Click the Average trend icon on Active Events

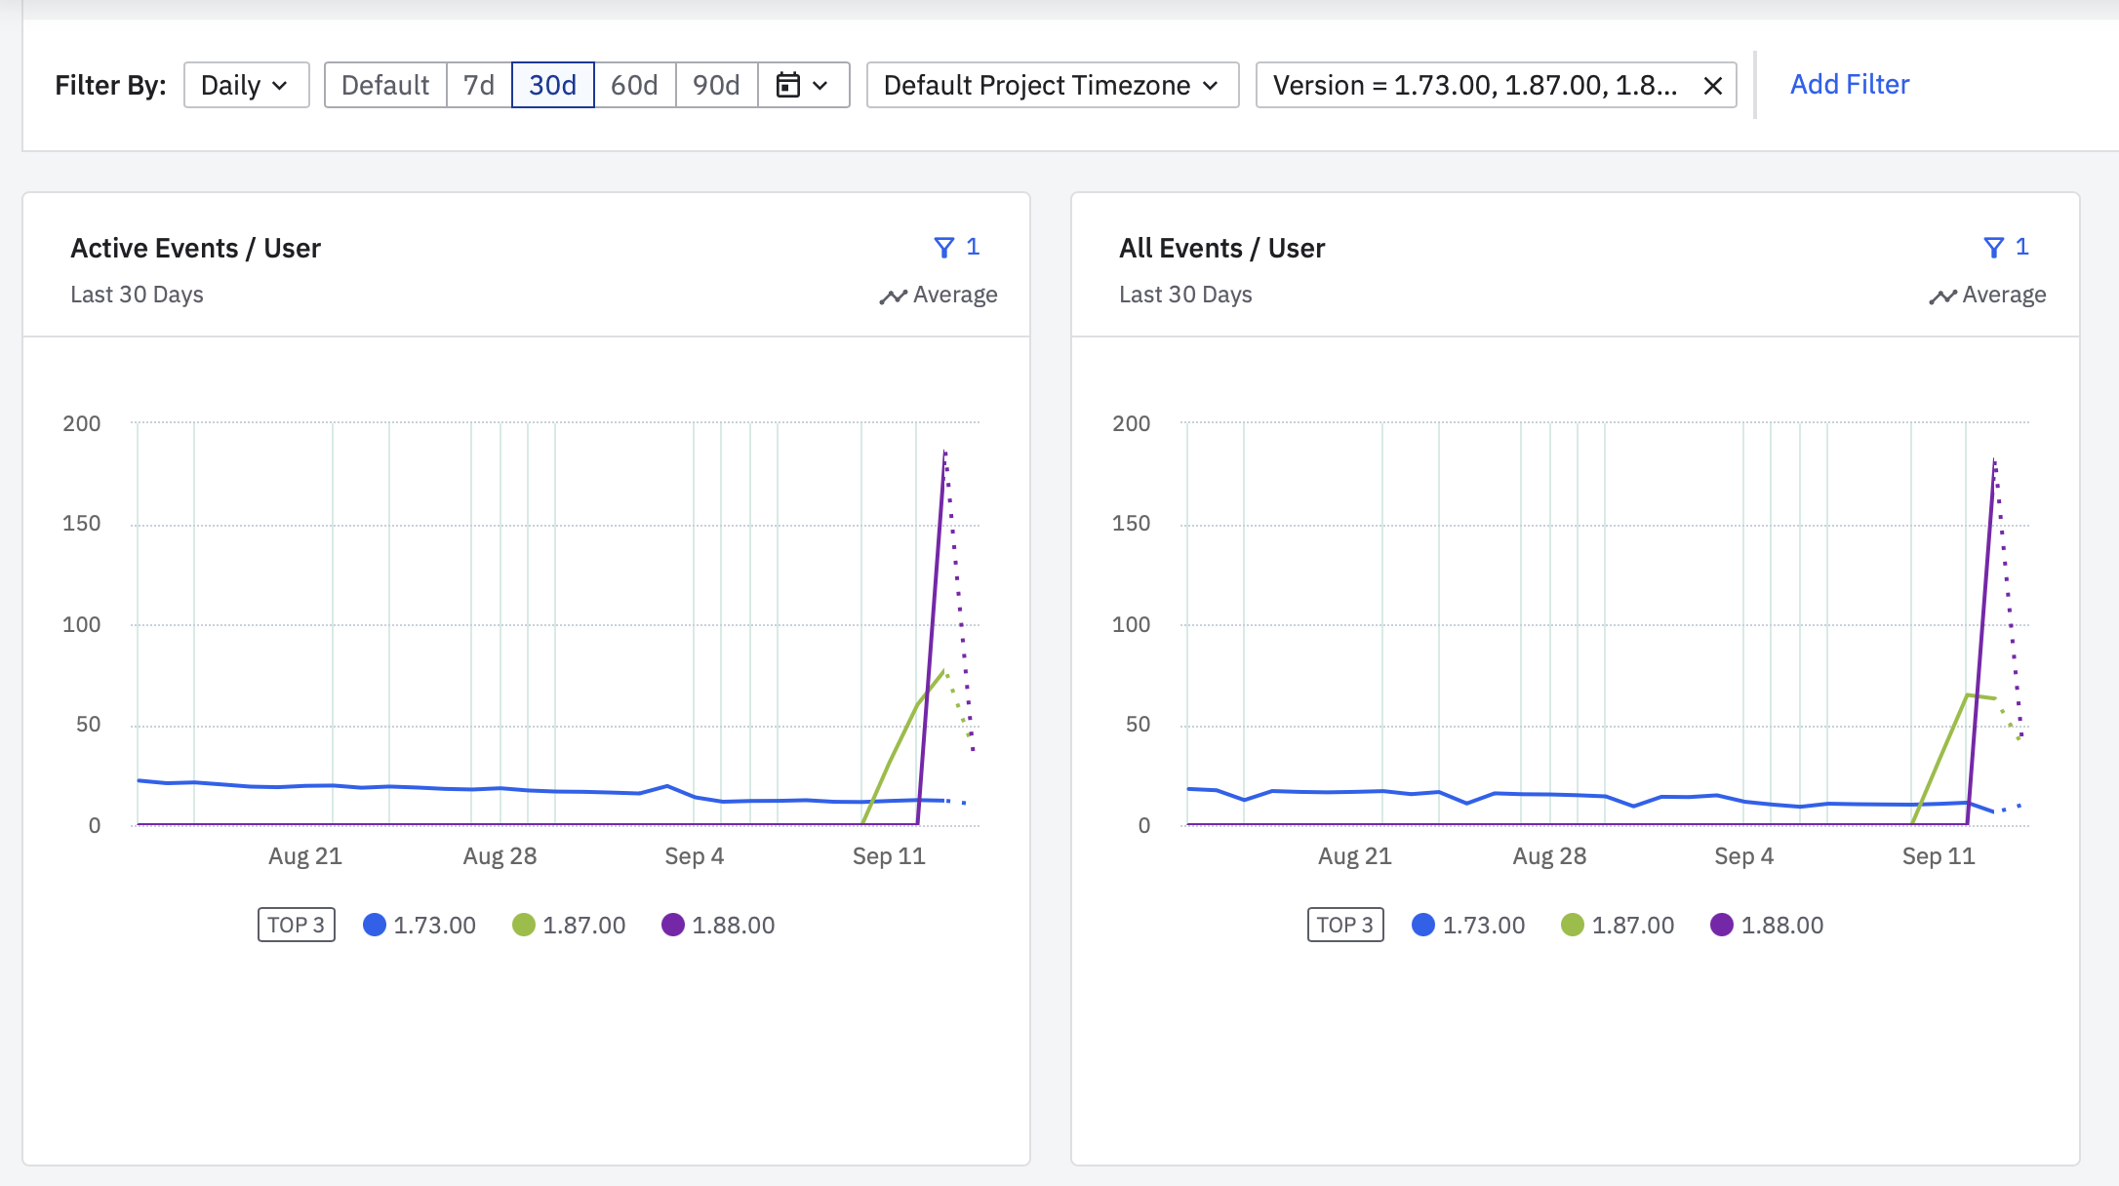click(893, 296)
